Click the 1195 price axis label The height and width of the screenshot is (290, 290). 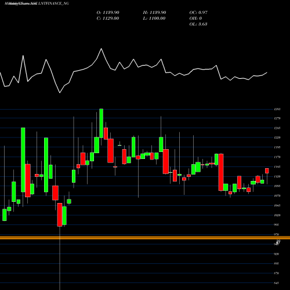click(x=277, y=147)
